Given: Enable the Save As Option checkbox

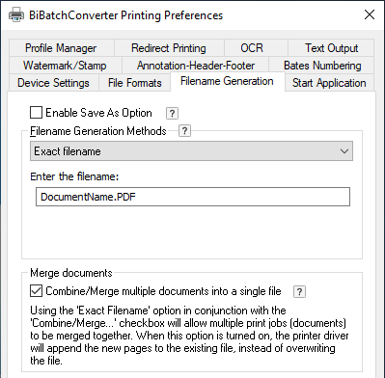Looking at the screenshot, I should pos(36,113).
